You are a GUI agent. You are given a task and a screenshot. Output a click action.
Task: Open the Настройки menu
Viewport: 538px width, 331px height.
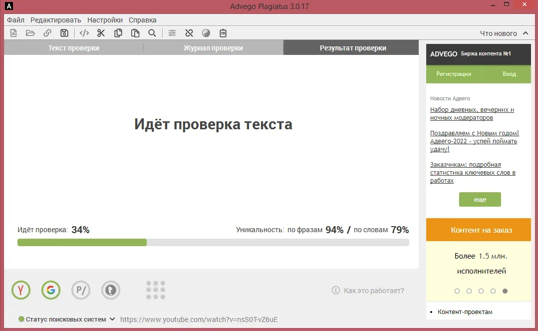pyautogui.click(x=104, y=20)
